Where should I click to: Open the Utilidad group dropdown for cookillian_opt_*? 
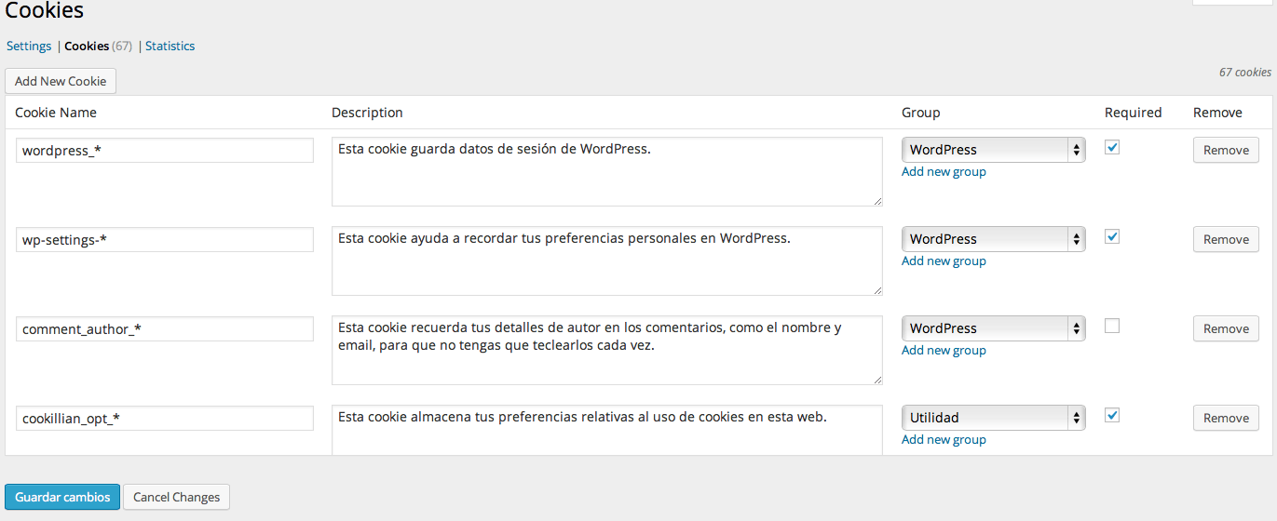pyautogui.click(x=994, y=418)
